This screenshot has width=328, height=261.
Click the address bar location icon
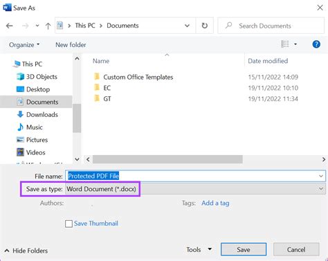click(x=60, y=26)
